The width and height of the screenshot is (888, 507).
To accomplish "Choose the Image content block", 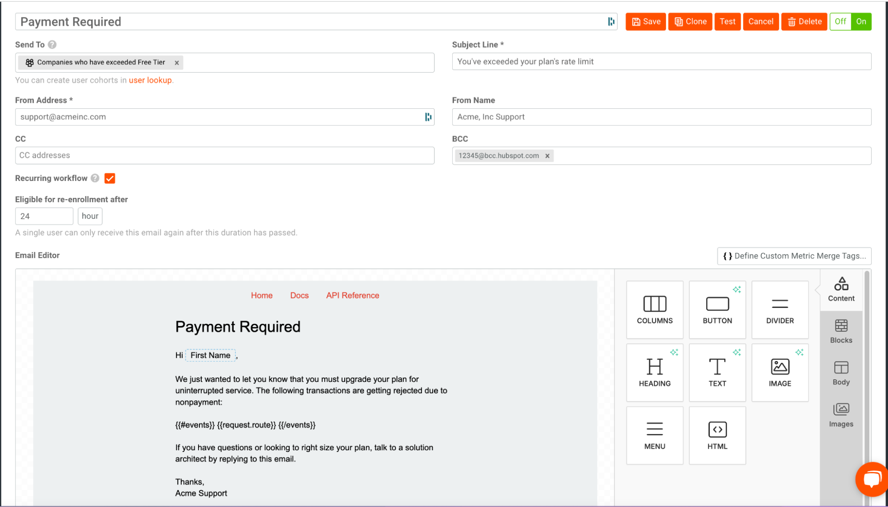I will 780,373.
